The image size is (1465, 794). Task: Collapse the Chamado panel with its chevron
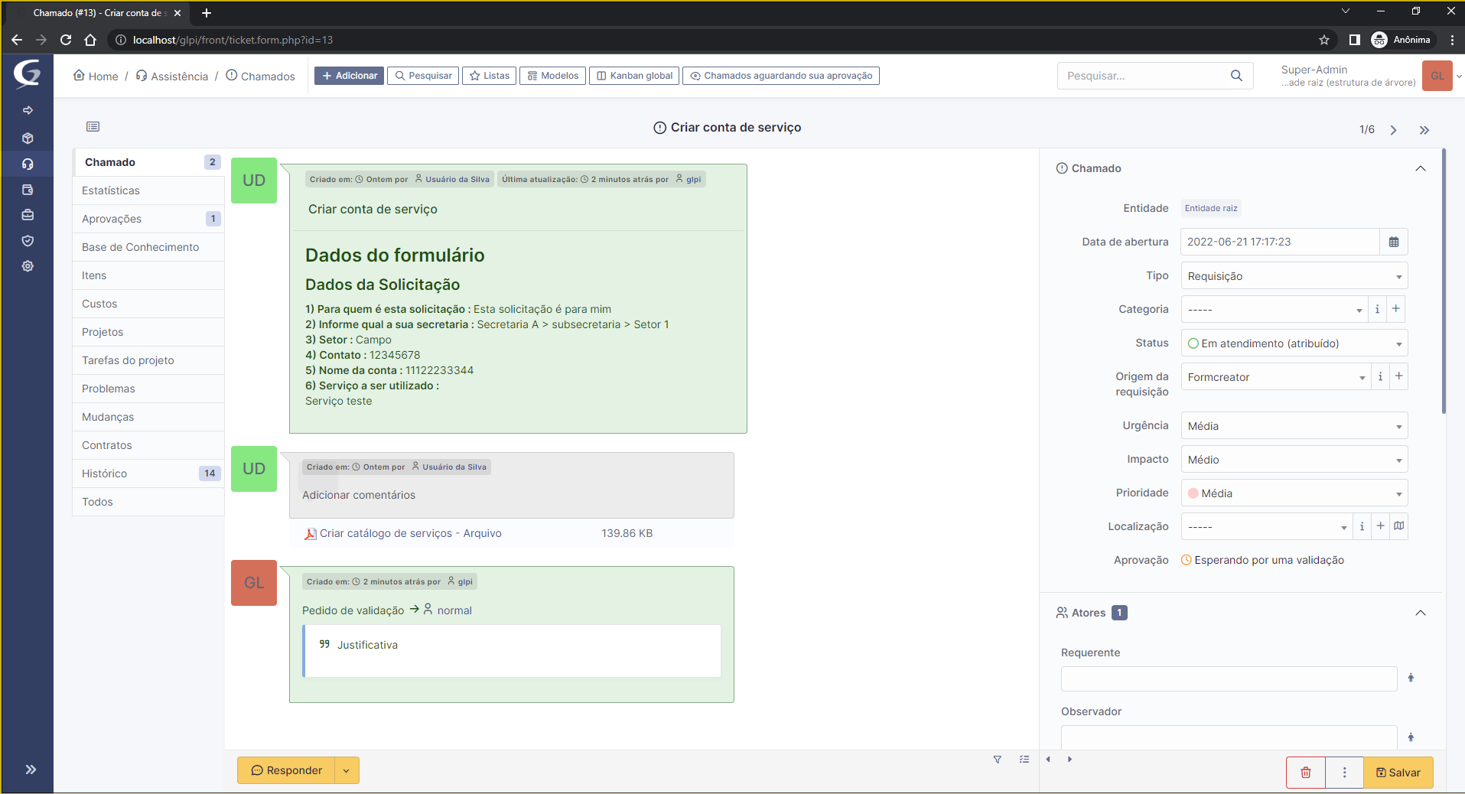pyautogui.click(x=1421, y=168)
